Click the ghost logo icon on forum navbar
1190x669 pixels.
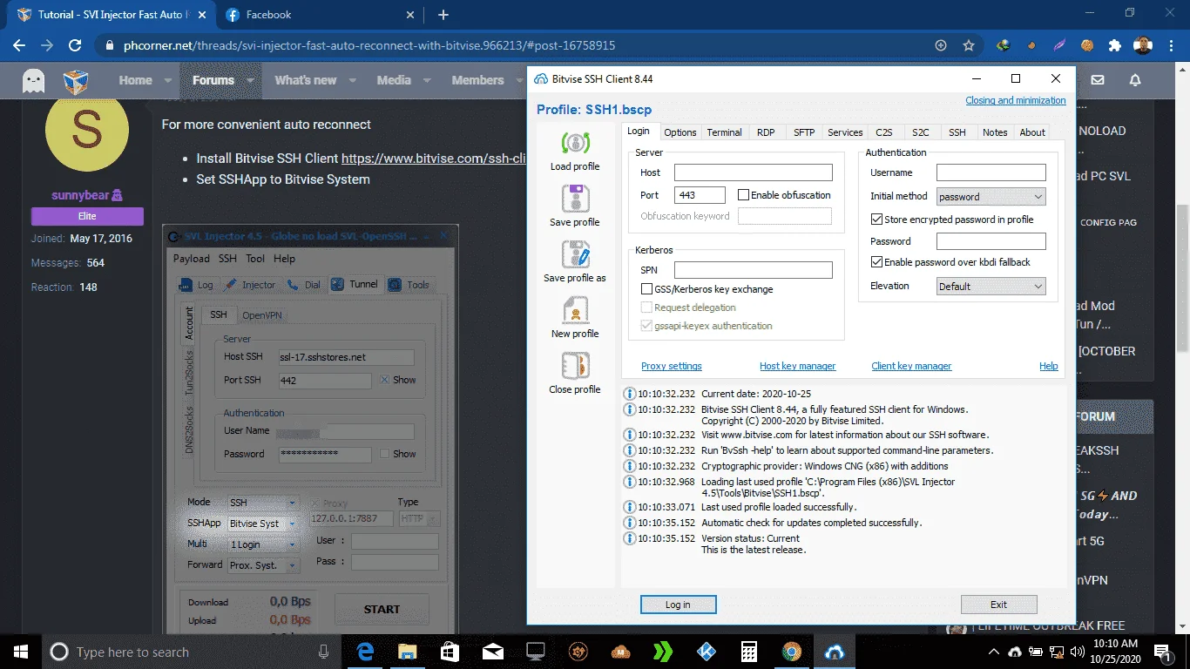34,81
